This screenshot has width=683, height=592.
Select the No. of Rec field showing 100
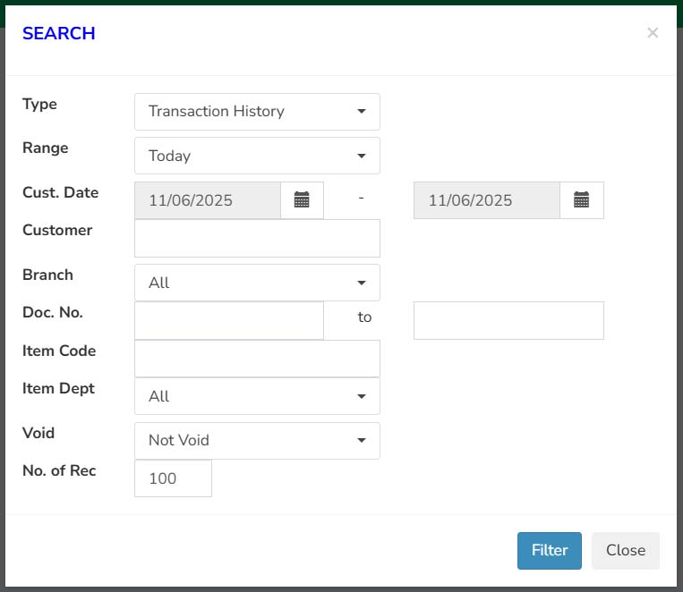point(174,478)
